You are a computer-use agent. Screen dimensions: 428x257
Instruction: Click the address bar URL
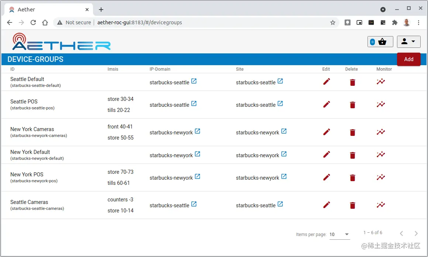click(139, 22)
